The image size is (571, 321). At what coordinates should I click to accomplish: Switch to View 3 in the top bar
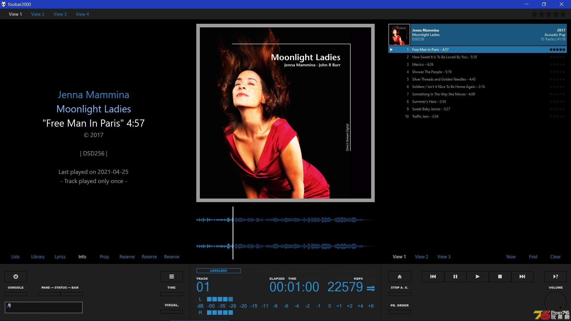pyautogui.click(x=60, y=14)
